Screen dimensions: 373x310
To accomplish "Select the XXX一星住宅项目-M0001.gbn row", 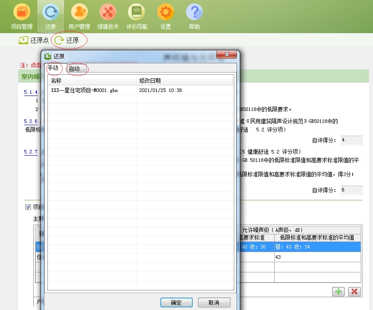I will tap(140, 90).
